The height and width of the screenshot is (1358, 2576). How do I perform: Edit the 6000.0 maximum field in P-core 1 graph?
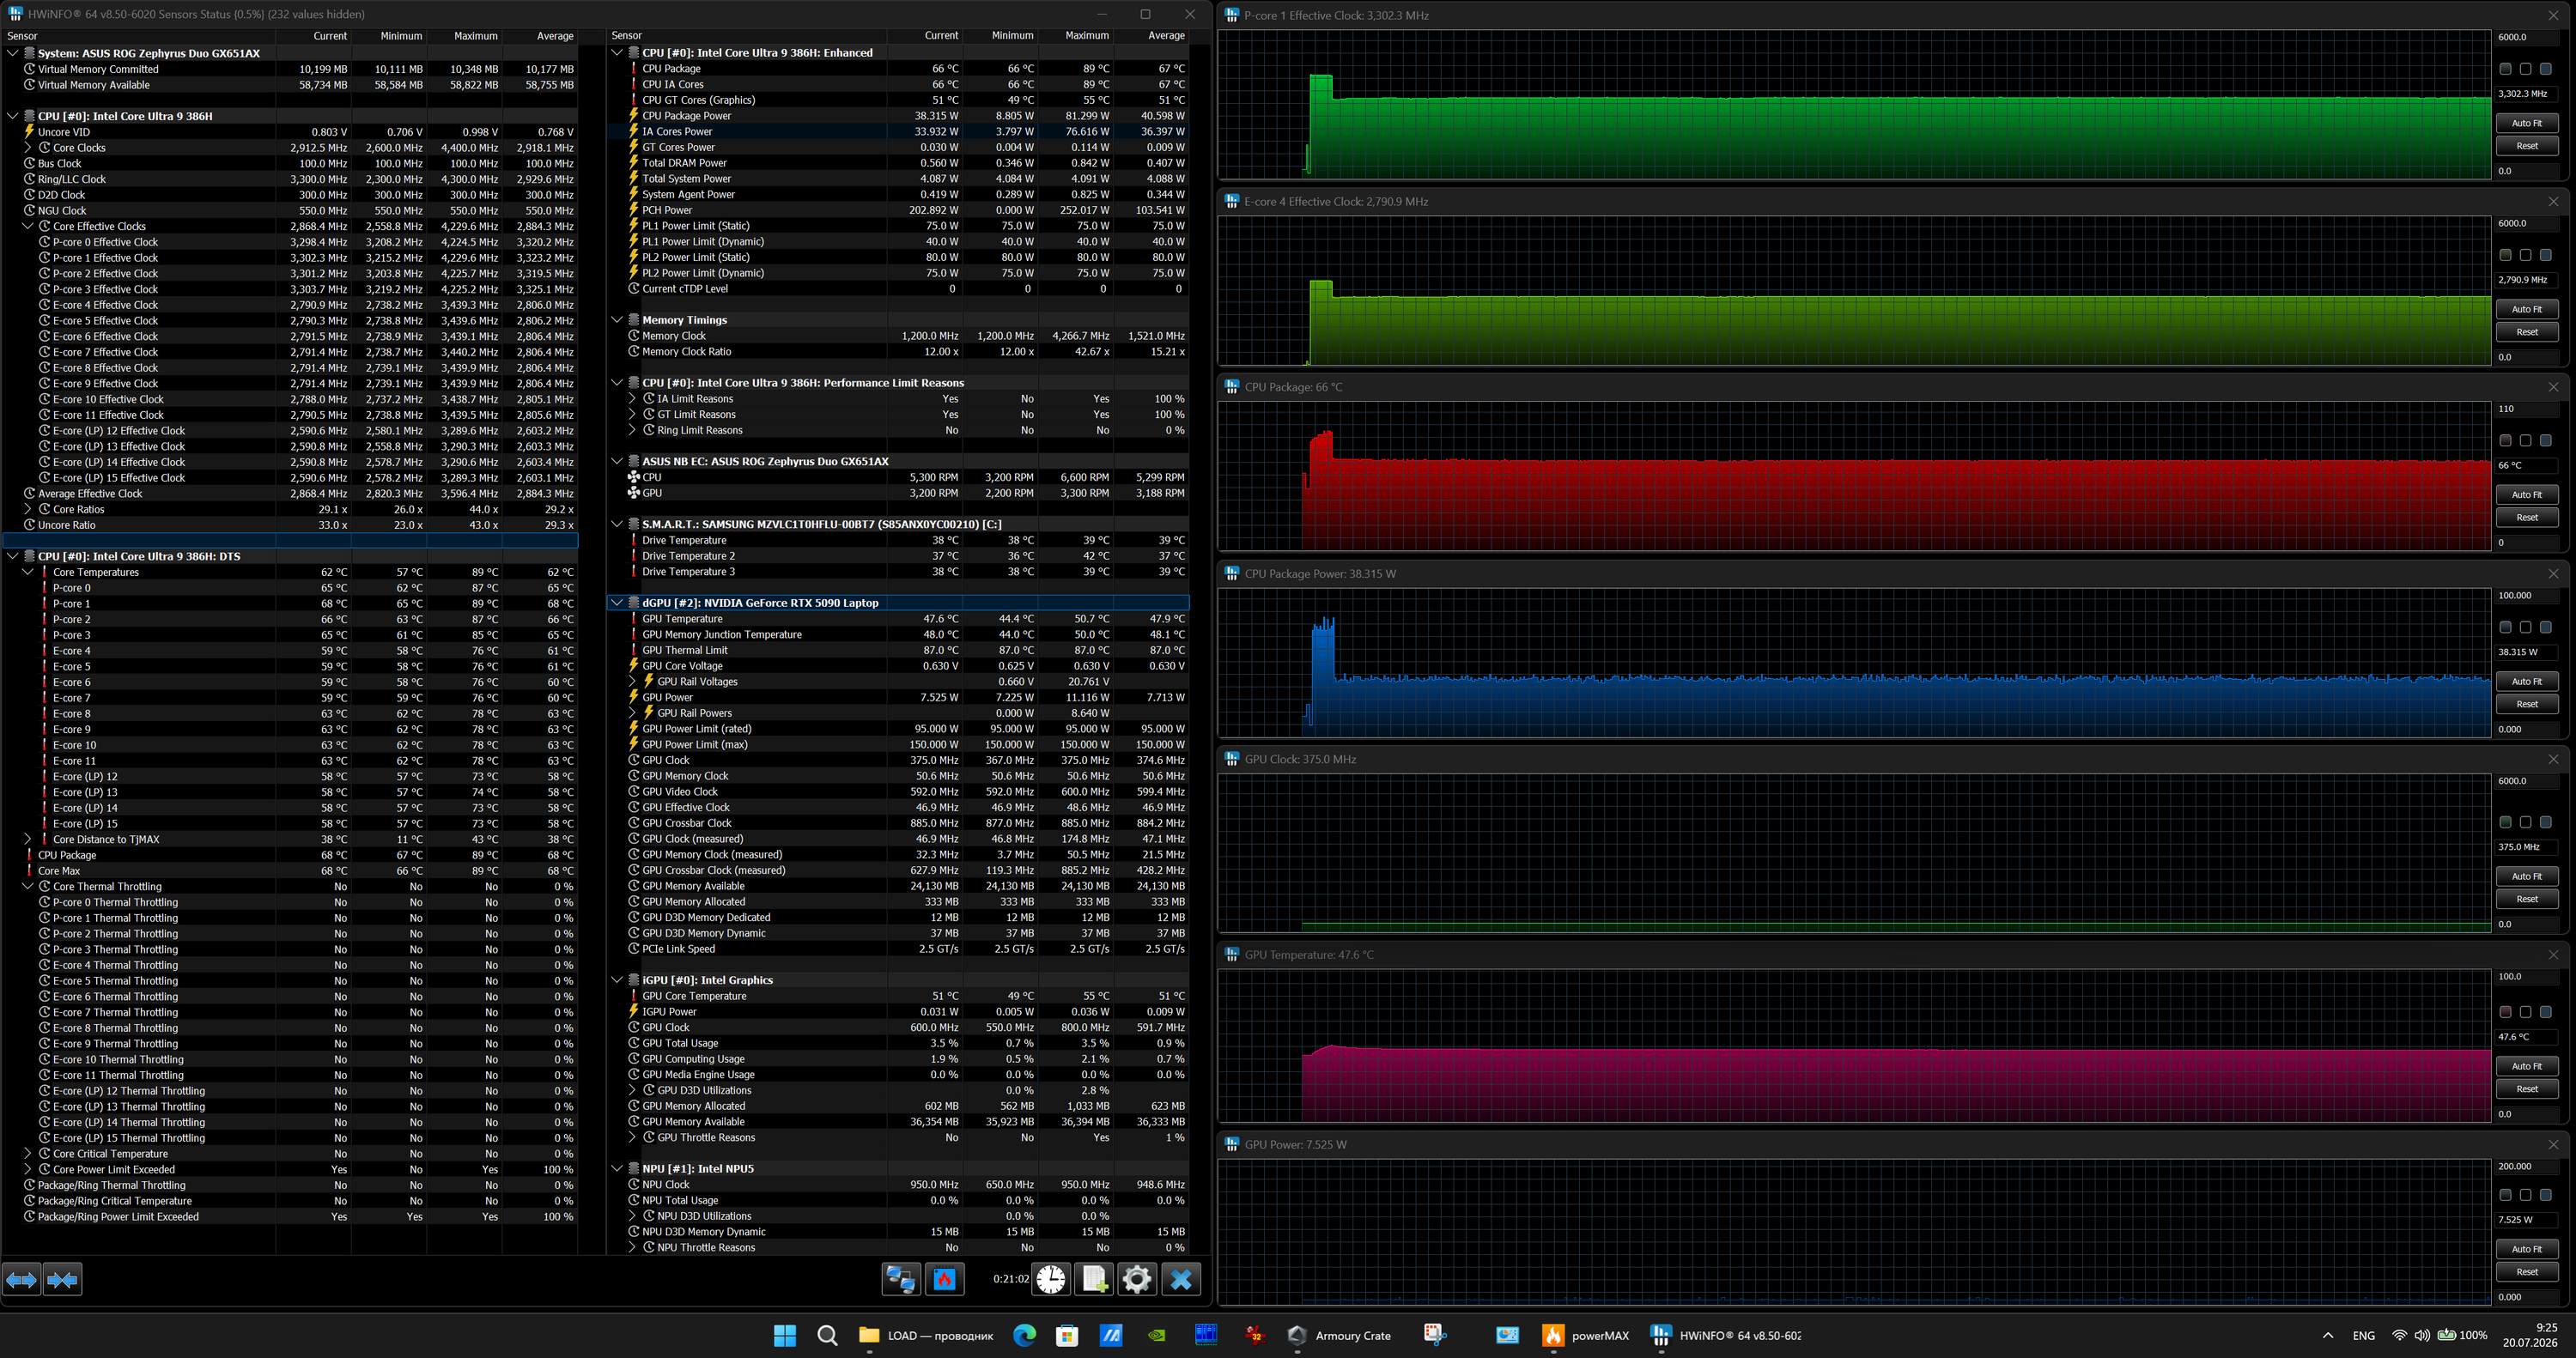pos(2526,37)
